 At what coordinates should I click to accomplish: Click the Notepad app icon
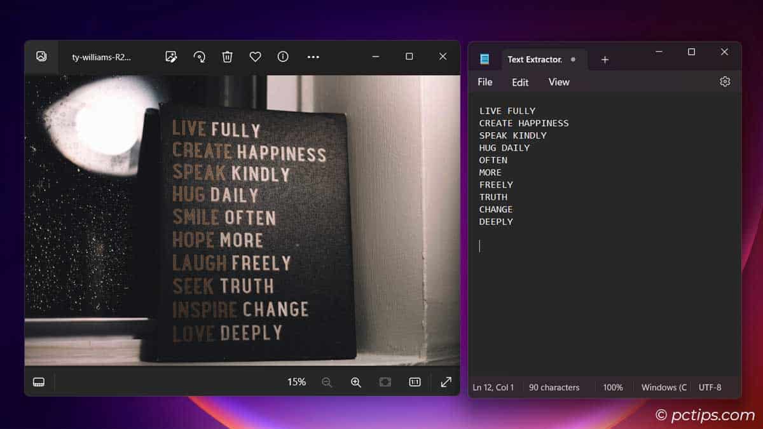(x=485, y=59)
